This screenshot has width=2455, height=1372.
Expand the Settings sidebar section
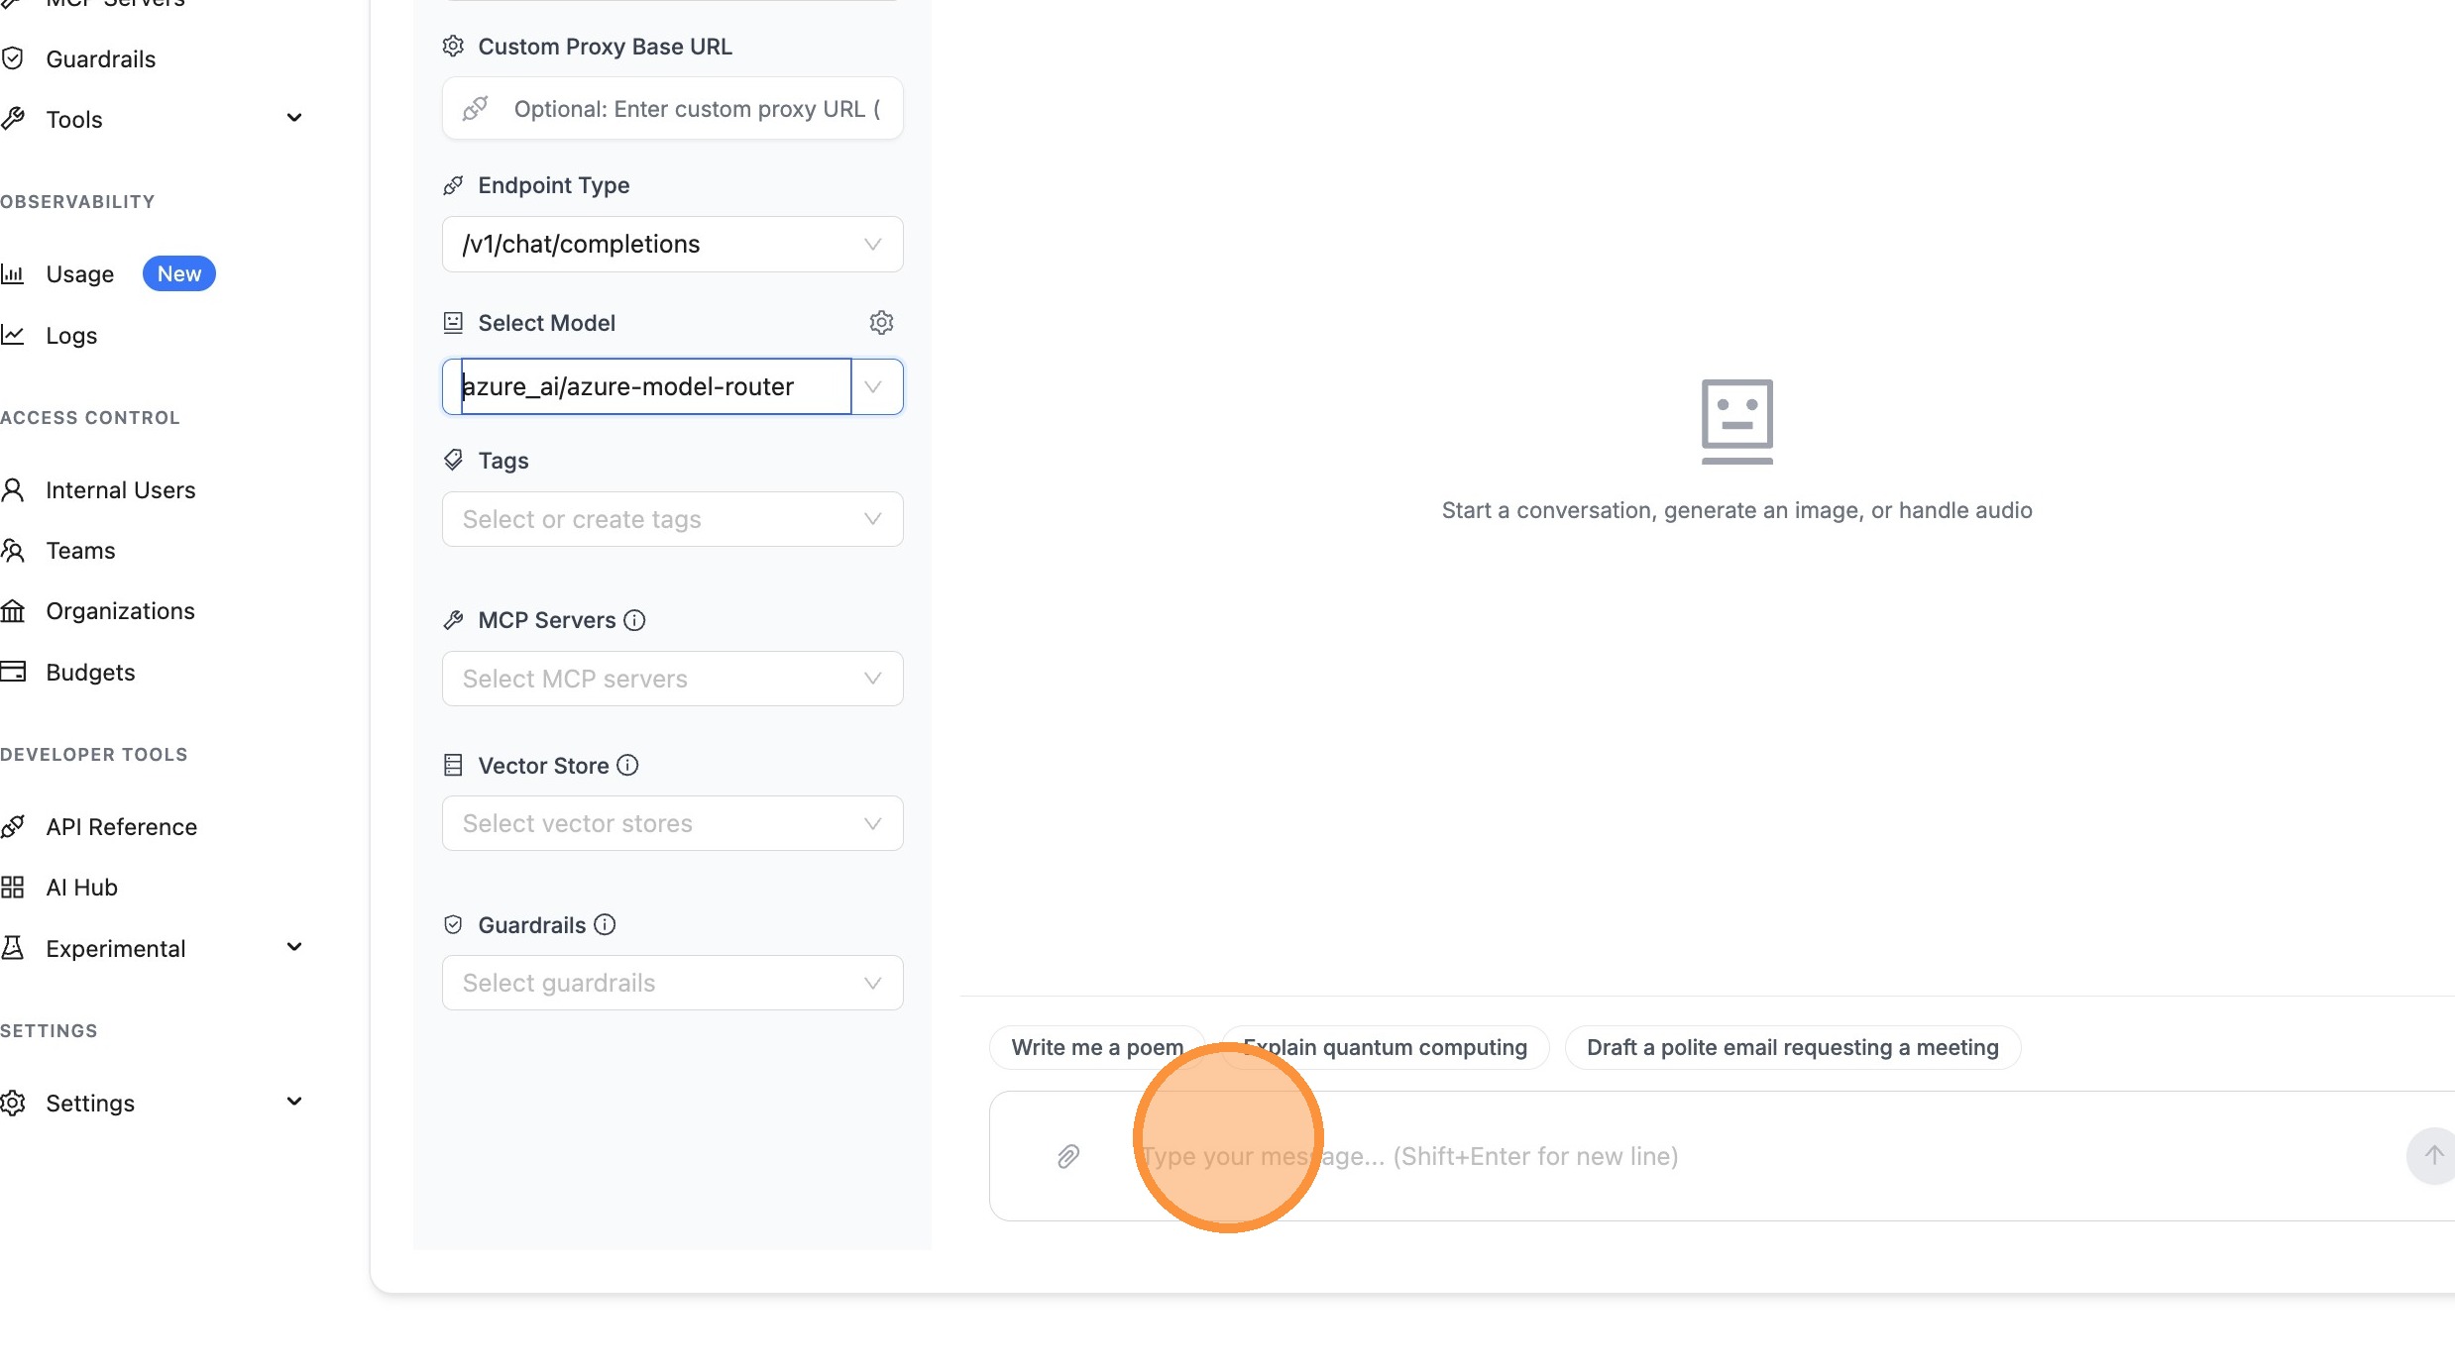[293, 1103]
